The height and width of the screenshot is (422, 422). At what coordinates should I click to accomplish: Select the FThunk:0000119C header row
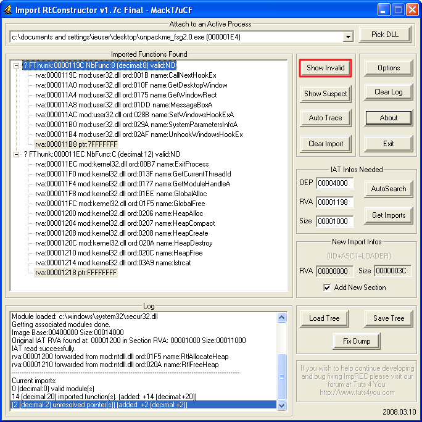point(99,65)
